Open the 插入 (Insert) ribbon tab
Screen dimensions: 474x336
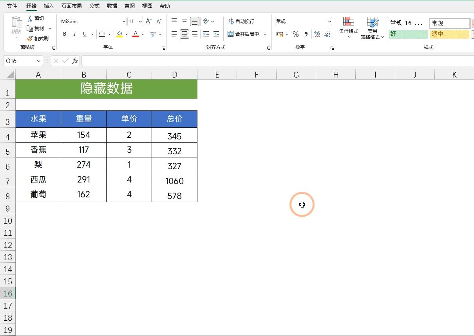coord(49,6)
